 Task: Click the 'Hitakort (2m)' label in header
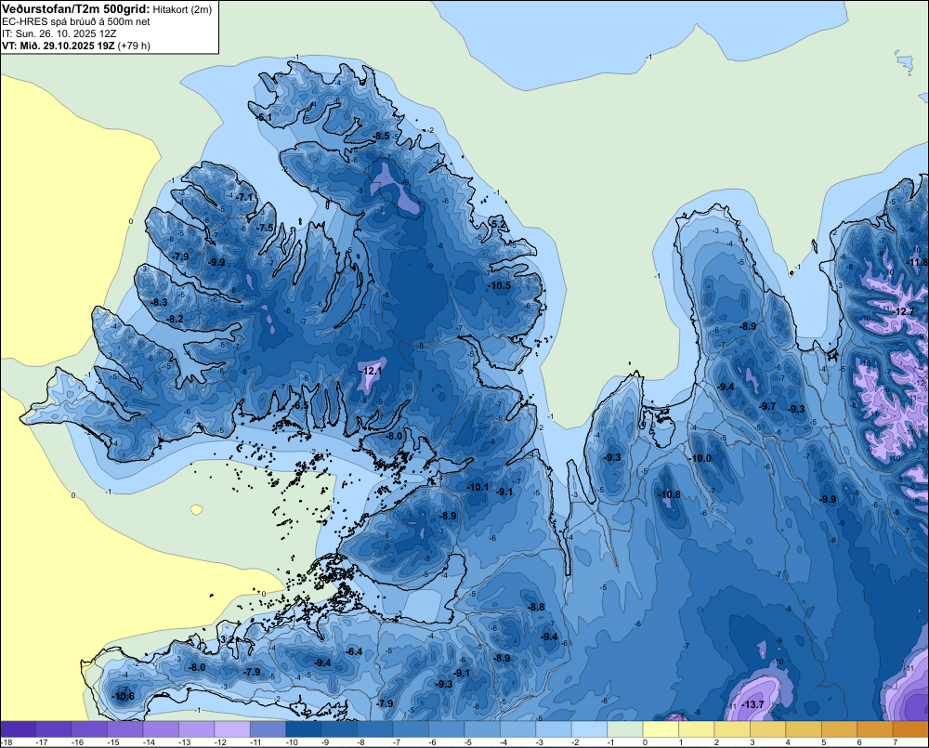(x=182, y=9)
